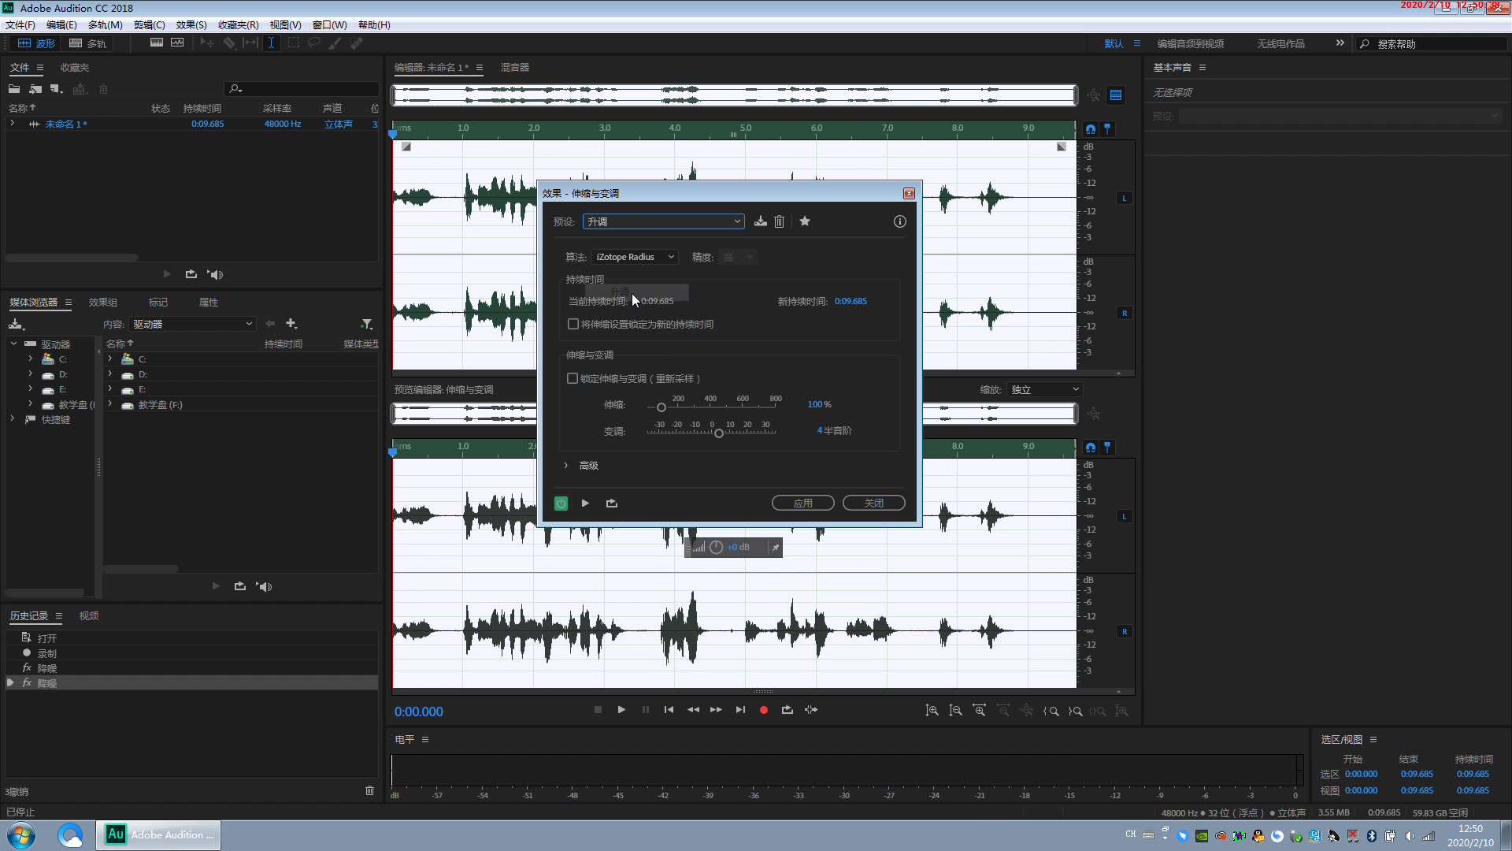Enable loop preview toggle button

(612, 503)
